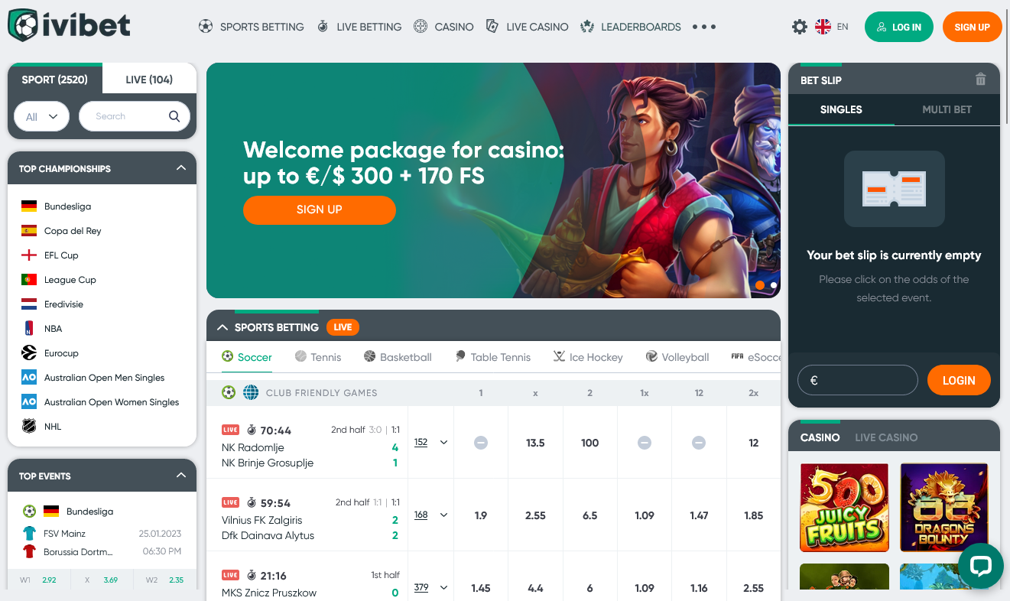Screen dimensions: 1010x601
Task: Switch bet slip to Multi Bet
Action: coord(947,109)
